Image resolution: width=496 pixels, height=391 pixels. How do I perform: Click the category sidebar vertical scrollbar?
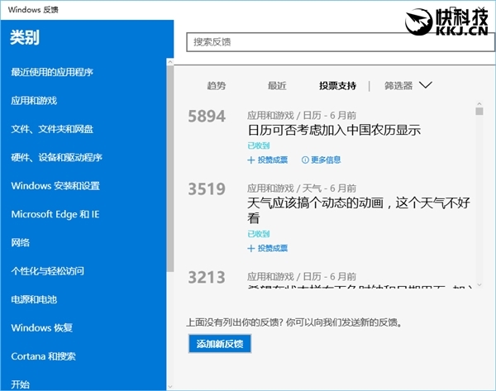click(x=169, y=165)
